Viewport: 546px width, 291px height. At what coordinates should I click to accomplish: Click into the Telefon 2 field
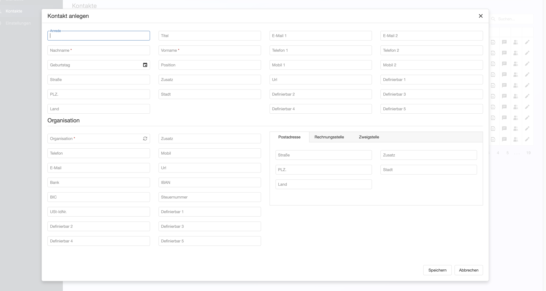431,50
